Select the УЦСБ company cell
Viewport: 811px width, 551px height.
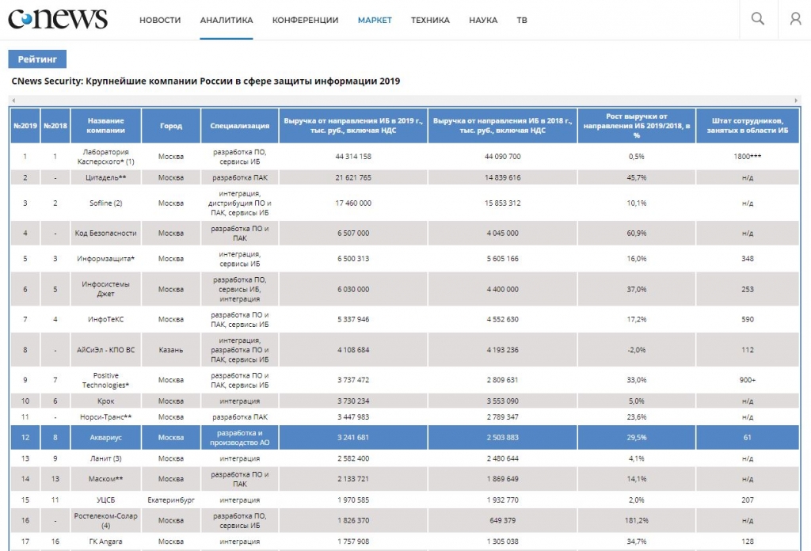(105, 500)
